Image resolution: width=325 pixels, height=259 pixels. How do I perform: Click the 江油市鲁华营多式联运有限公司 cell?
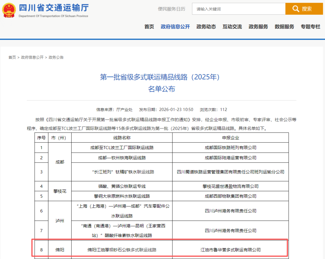231,250
